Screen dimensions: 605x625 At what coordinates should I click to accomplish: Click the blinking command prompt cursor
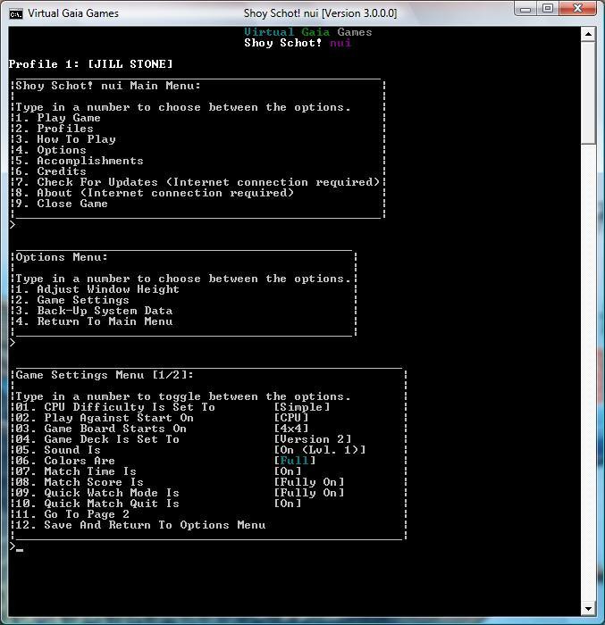click(20, 550)
